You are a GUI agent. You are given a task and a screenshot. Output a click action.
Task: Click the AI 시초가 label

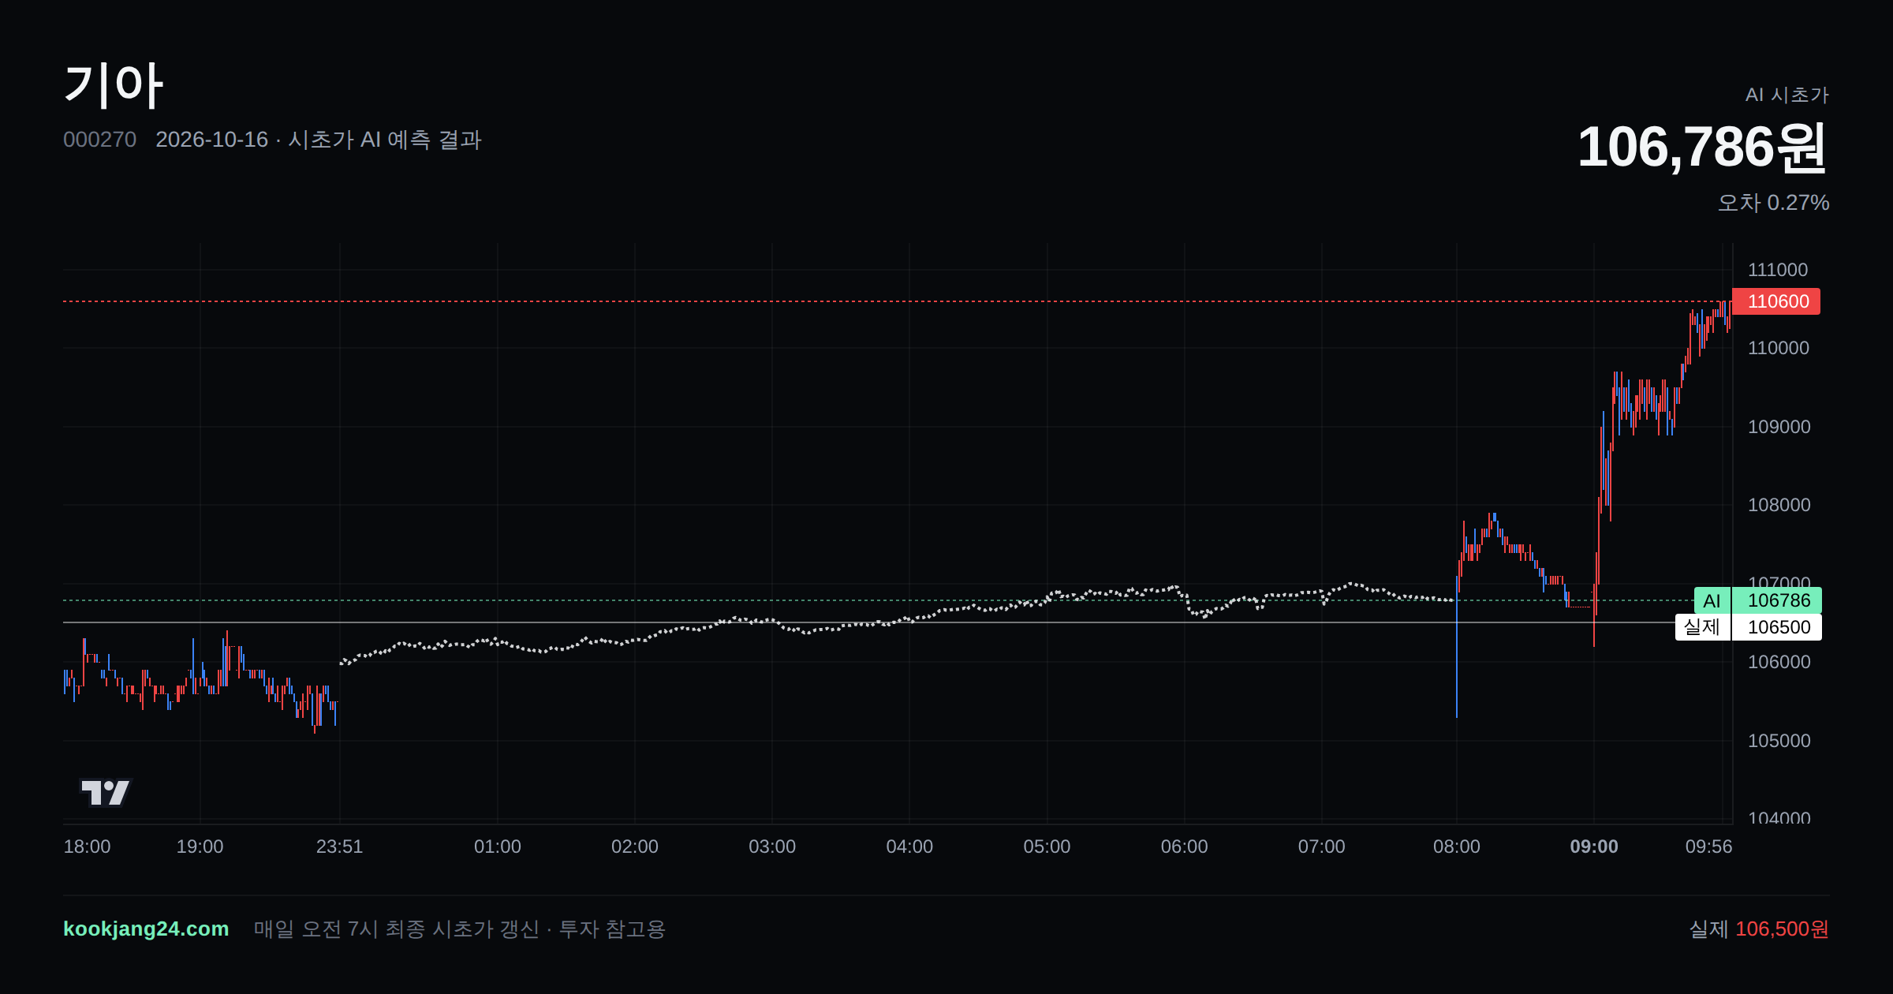point(1787,95)
